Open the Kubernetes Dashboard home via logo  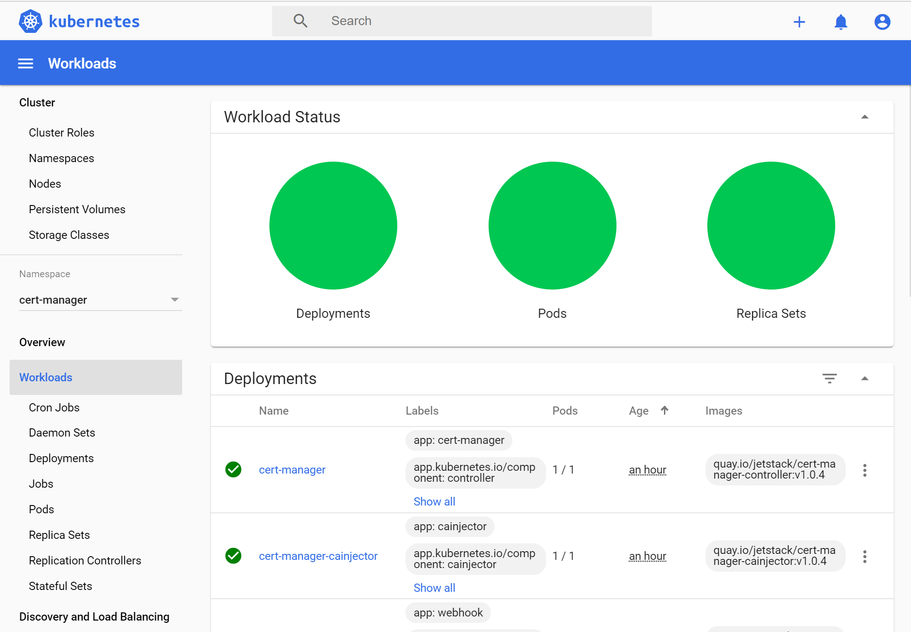coord(79,21)
